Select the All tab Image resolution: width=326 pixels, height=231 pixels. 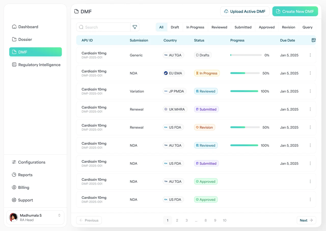click(x=161, y=27)
